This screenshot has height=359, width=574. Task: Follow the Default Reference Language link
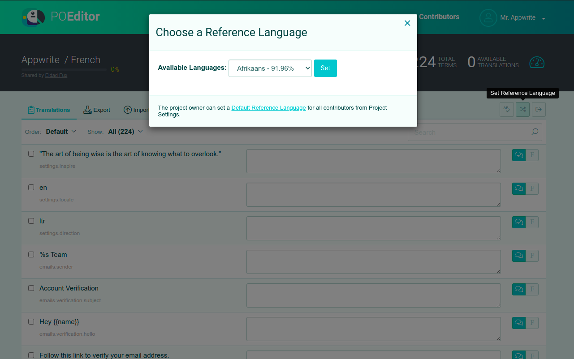(x=268, y=108)
